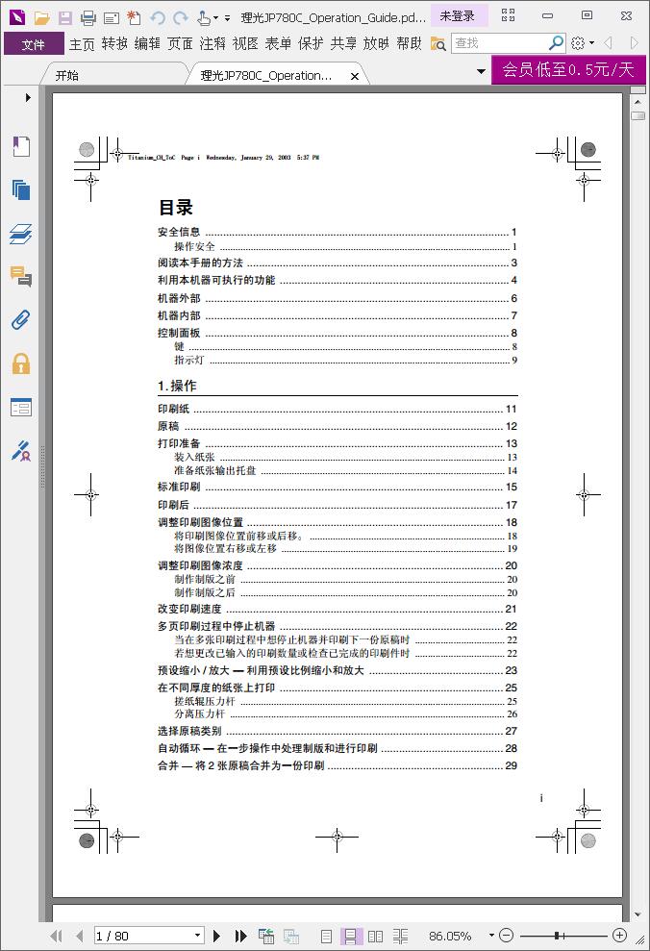Go to previous search result arrow
Image resolution: width=650 pixels, height=951 pixels.
coord(608,43)
